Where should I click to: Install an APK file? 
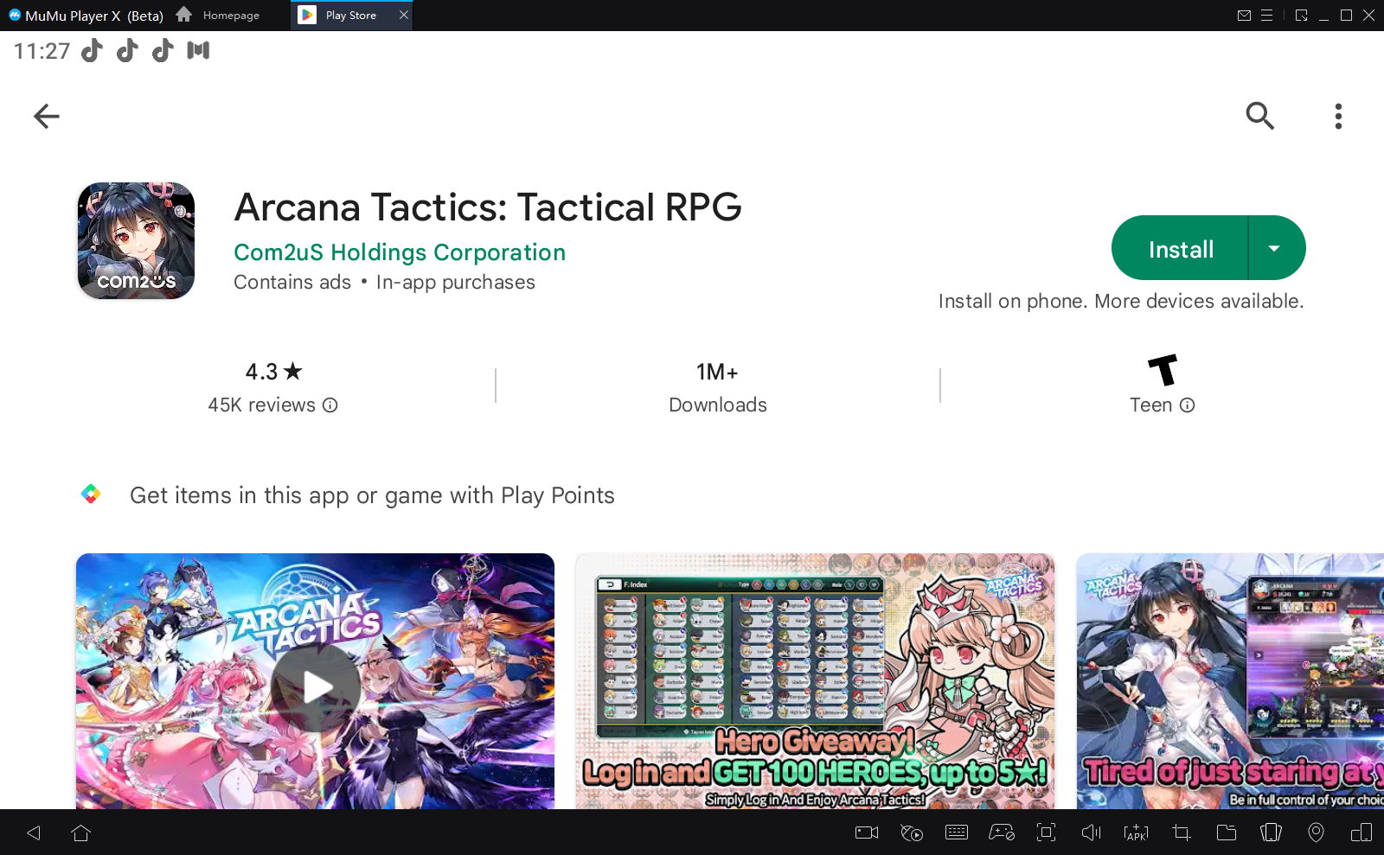(1136, 833)
